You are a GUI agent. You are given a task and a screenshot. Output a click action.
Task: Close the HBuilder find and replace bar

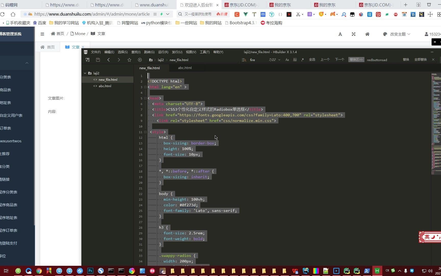(433, 60)
